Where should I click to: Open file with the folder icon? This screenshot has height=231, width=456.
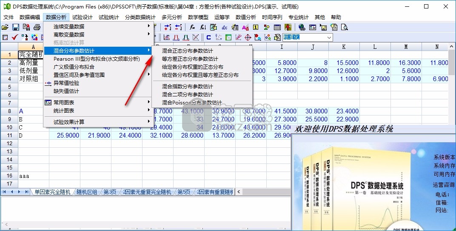(x=5, y=27)
